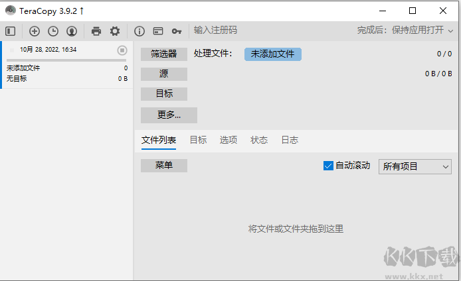Close the TeraCopy window

[x=443, y=11]
